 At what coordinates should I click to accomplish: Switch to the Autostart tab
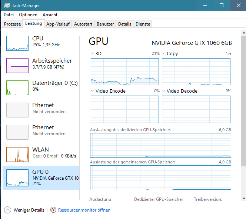click(83, 24)
